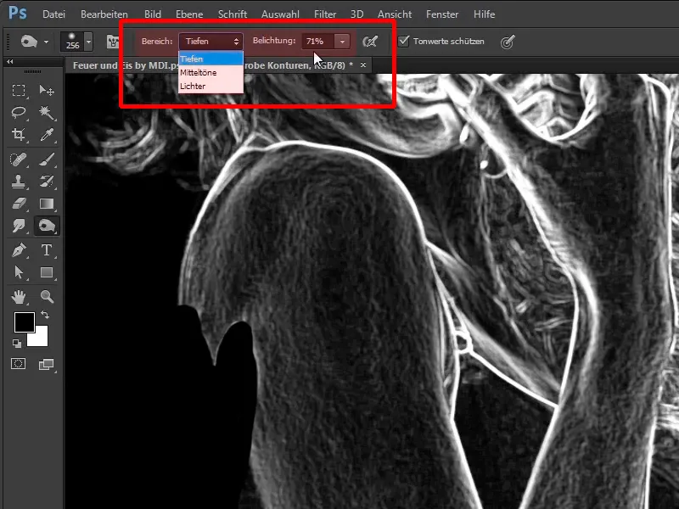Change the screen mode
This screenshot has width=679, height=509.
[x=46, y=365]
